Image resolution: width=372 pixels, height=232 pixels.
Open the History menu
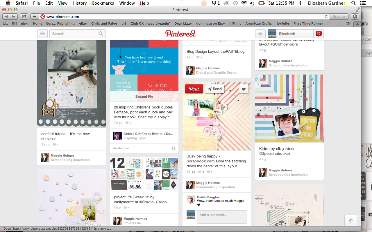(x=80, y=3)
